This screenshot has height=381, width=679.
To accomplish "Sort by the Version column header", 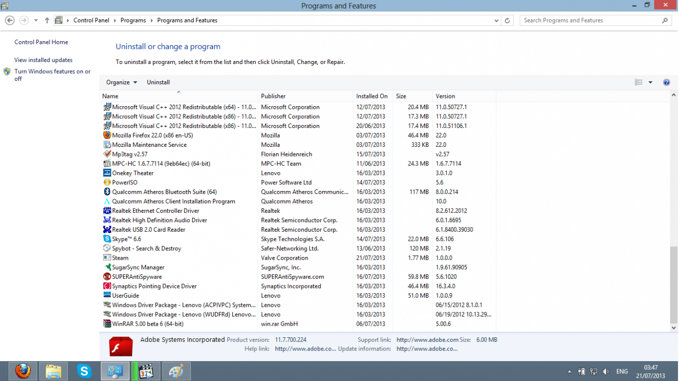I will coord(464,96).
